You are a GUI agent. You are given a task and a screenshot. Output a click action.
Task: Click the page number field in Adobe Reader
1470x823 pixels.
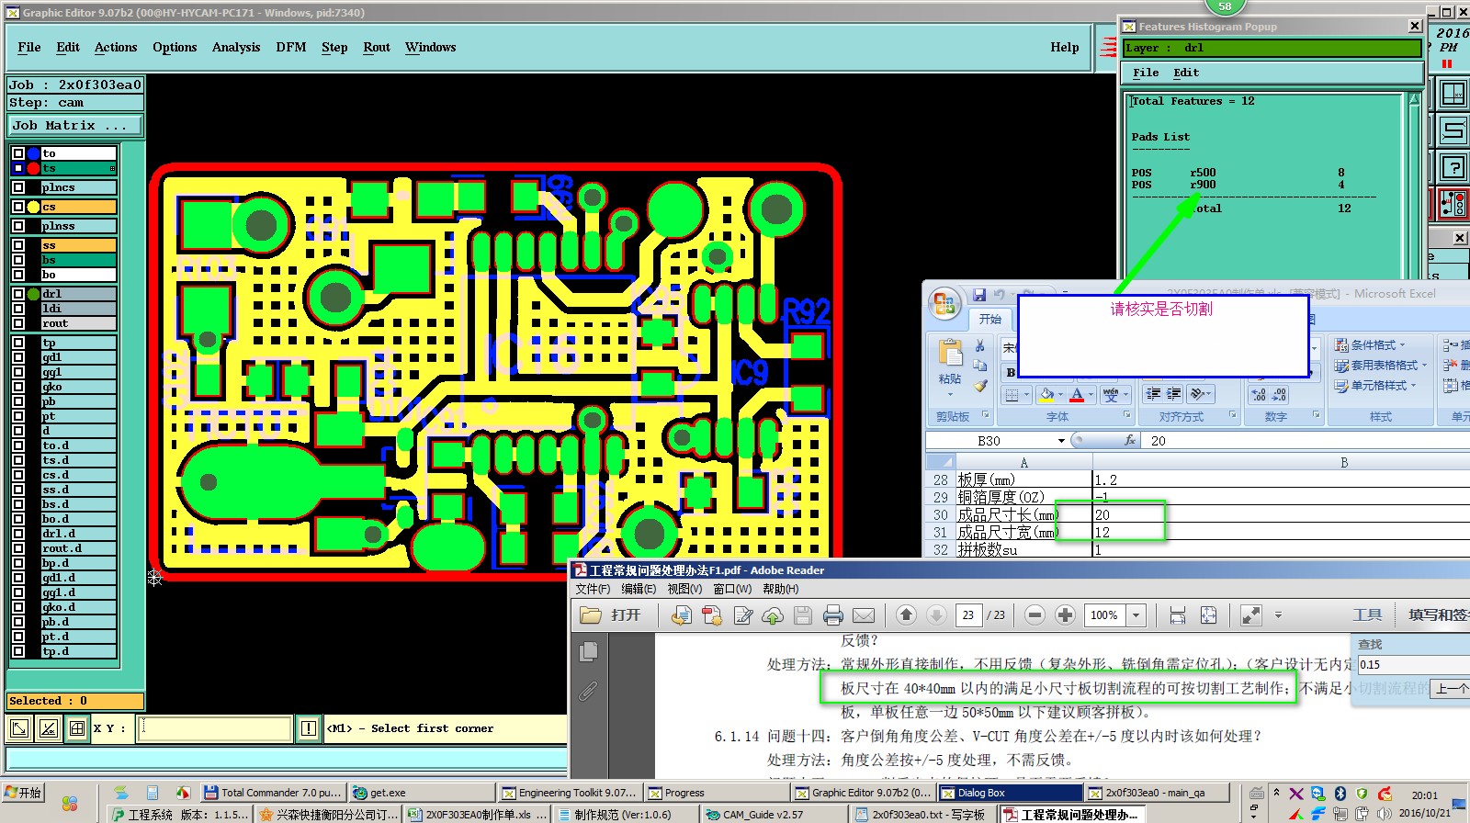tap(967, 615)
